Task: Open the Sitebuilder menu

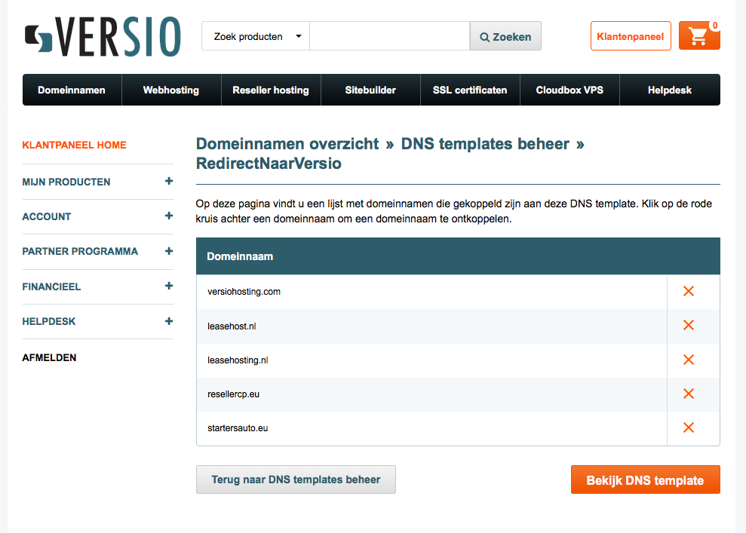Action: [x=370, y=90]
